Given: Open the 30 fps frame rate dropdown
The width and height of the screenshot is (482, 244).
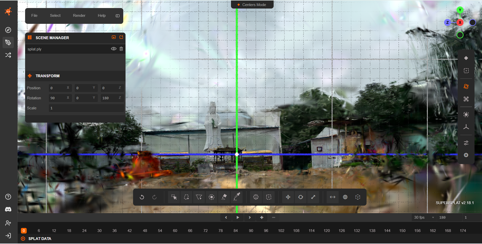Looking at the screenshot, I should tap(424, 217).
